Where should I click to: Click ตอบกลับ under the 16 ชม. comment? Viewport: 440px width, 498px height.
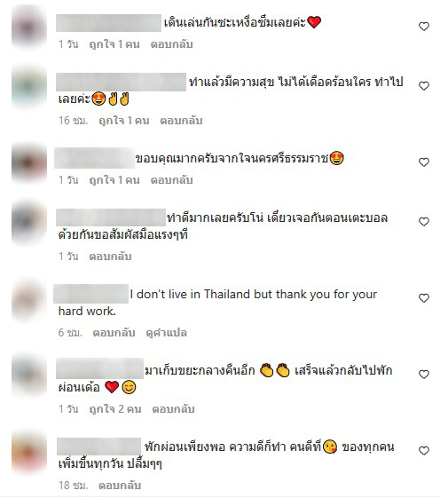181,121
